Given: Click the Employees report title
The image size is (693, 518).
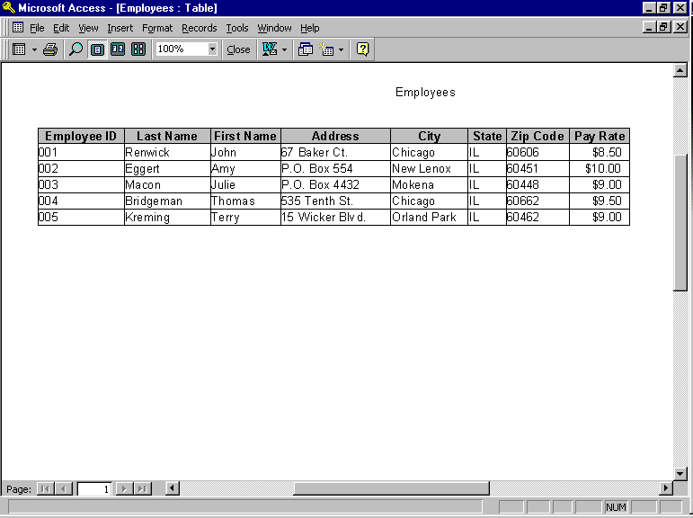Looking at the screenshot, I should pyautogui.click(x=425, y=92).
